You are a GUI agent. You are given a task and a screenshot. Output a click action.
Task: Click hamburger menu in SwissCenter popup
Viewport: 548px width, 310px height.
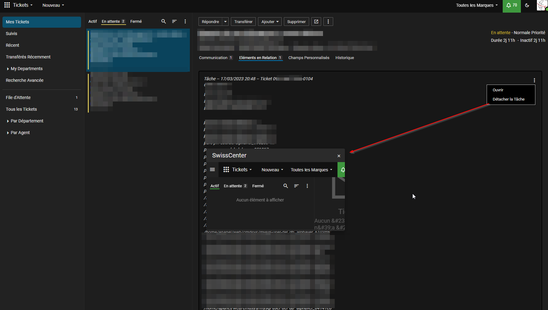pyautogui.click(x=212, y=170)
